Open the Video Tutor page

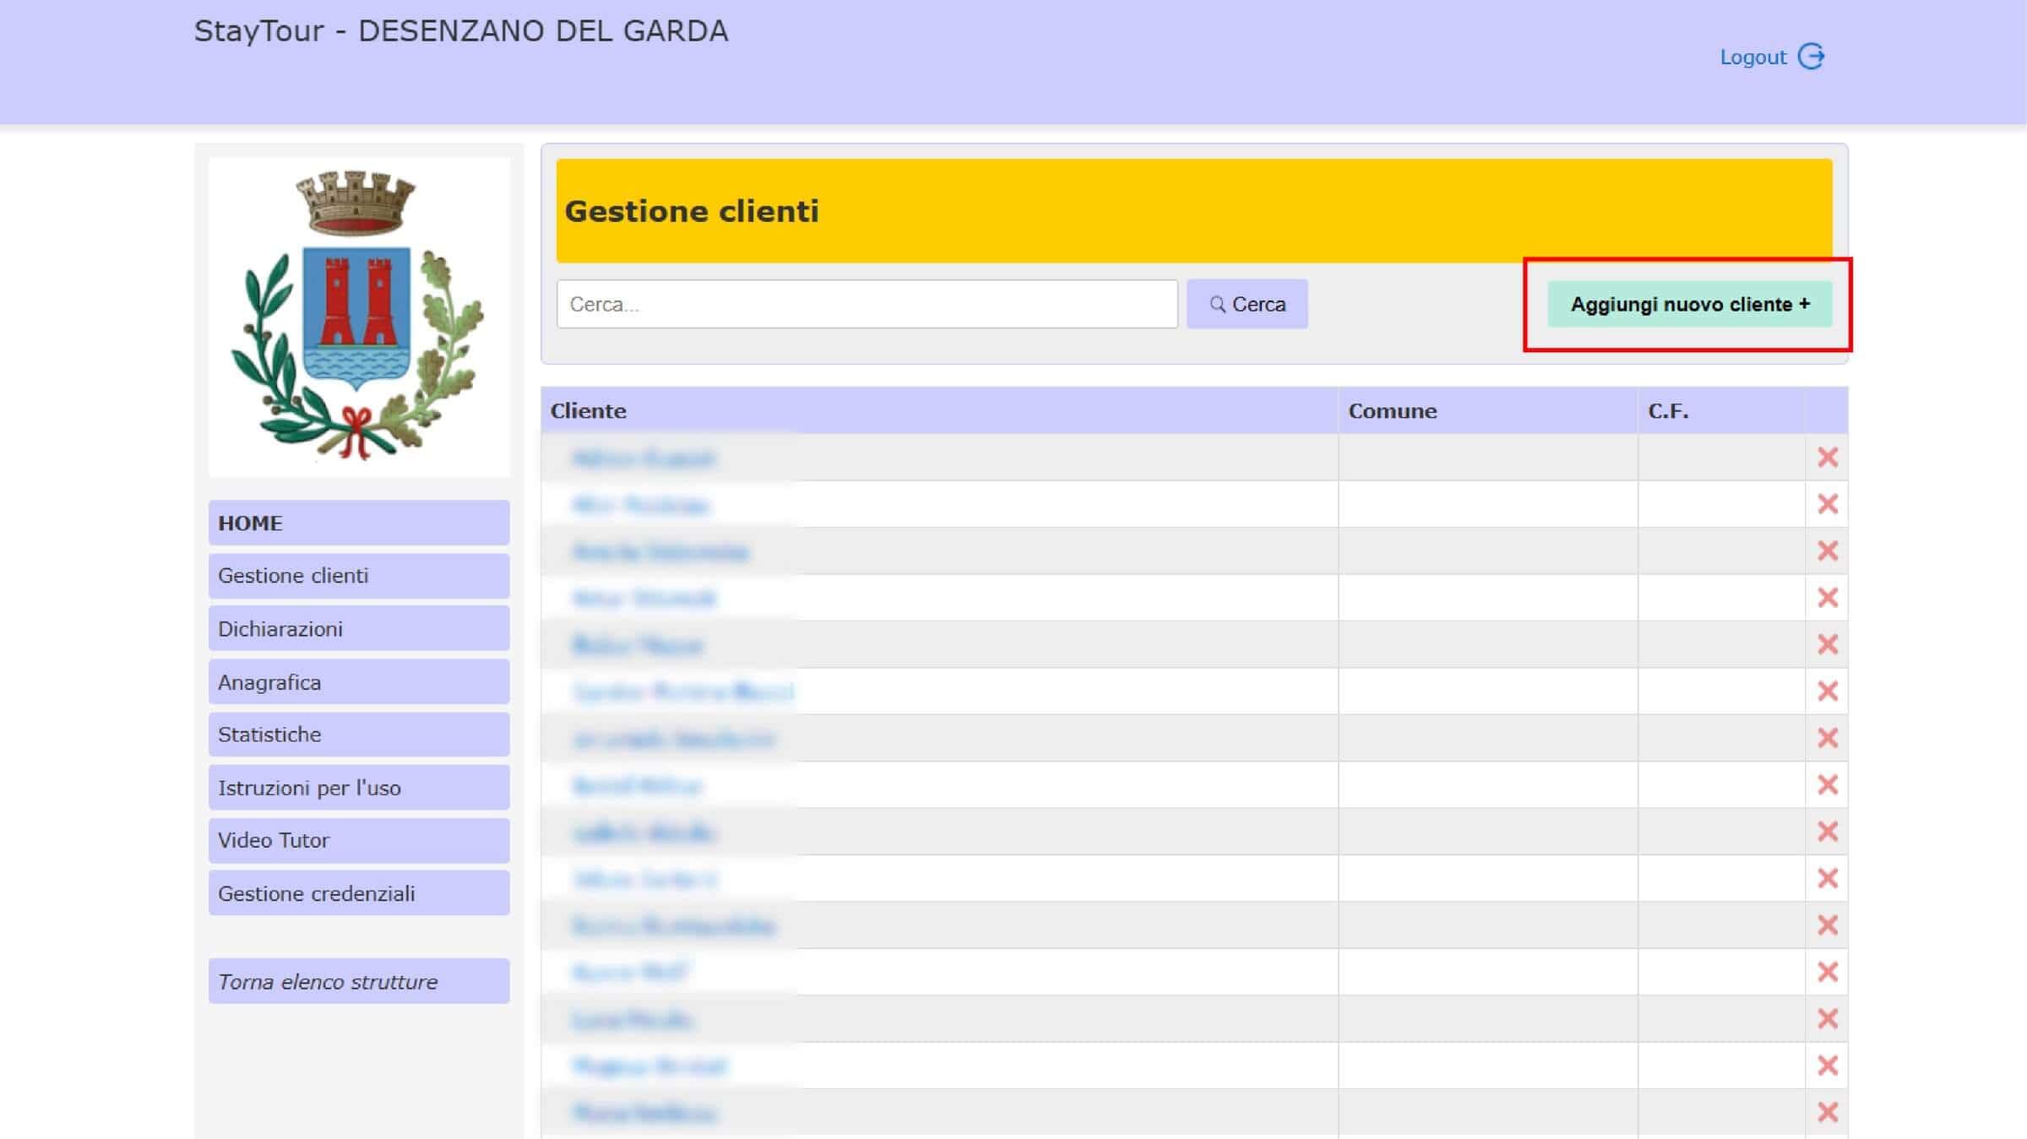(x=359, y=840)
